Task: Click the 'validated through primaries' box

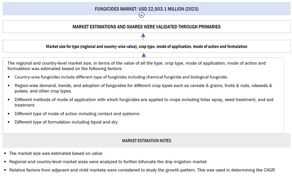Action: click(x=146, y=27)
